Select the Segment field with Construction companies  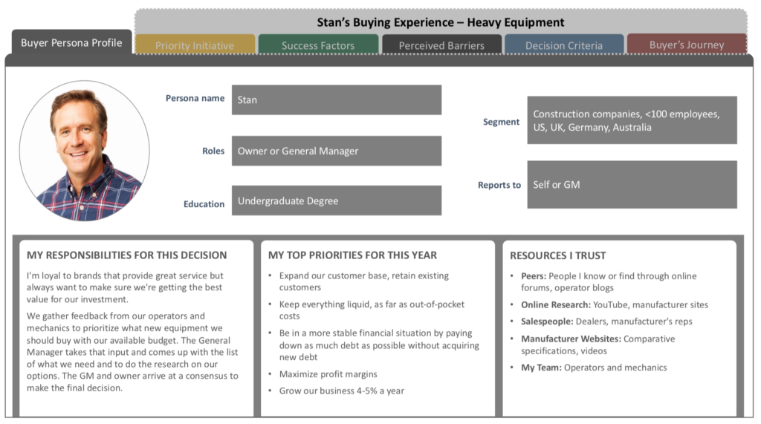(632, 120)
